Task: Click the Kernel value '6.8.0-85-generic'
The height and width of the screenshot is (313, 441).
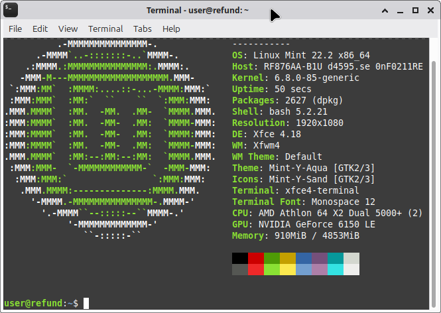Action: 317,78
